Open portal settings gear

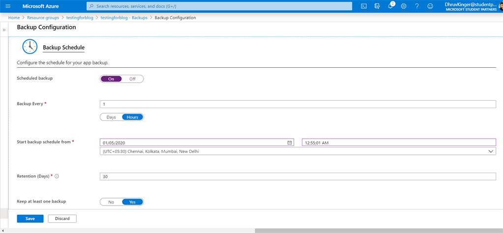[404, 6]
